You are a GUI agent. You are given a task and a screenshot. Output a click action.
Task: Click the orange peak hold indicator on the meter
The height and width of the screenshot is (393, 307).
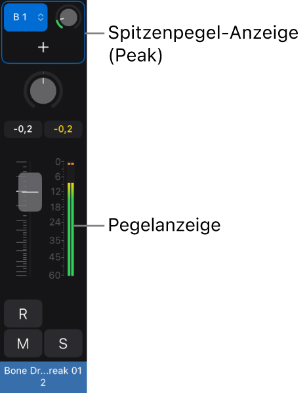tap(71, 163)
